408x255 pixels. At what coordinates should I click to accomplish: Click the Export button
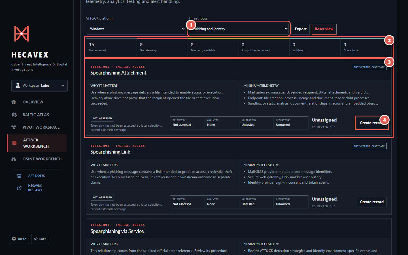[301, 29]
